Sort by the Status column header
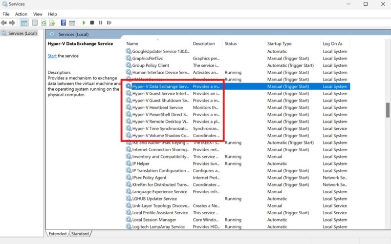This screenshot has width=391, height=244. click(x=231, y=44)
